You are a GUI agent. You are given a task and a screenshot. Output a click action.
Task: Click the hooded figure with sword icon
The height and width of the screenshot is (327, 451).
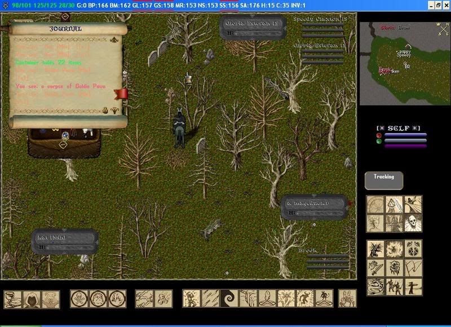point(394,204)
